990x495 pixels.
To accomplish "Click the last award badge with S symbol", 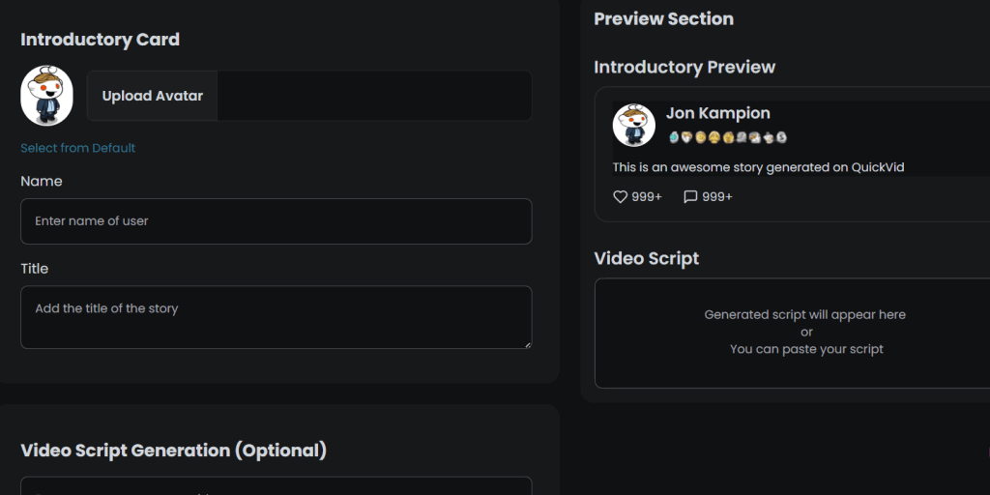I will pos(781,137).
